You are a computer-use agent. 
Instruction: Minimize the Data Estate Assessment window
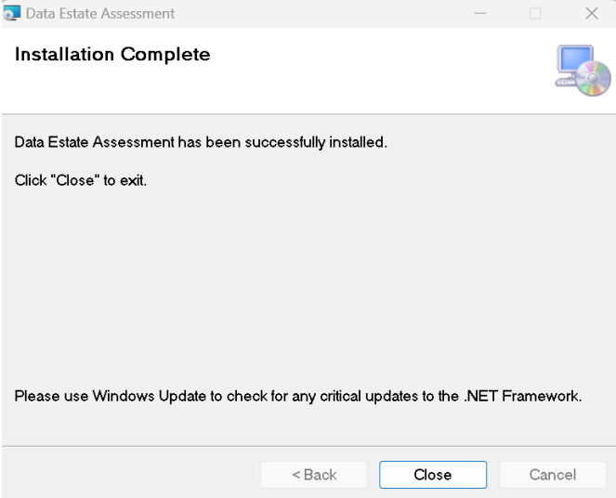[x=480, y=13]
